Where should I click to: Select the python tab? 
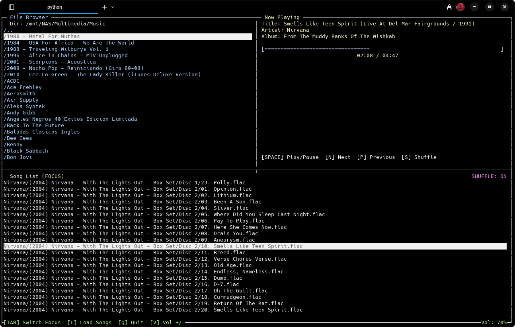pos(55,7)
